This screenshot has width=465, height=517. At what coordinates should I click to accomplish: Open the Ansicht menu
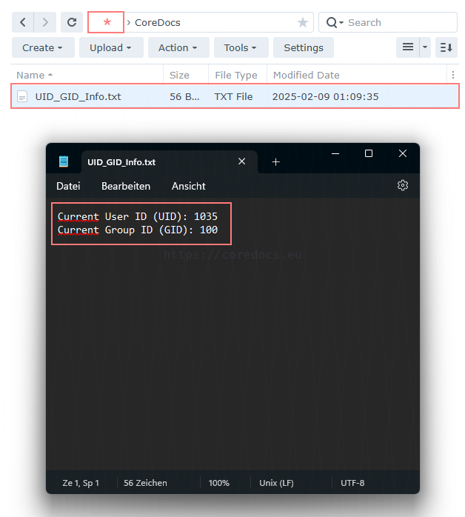189,186
